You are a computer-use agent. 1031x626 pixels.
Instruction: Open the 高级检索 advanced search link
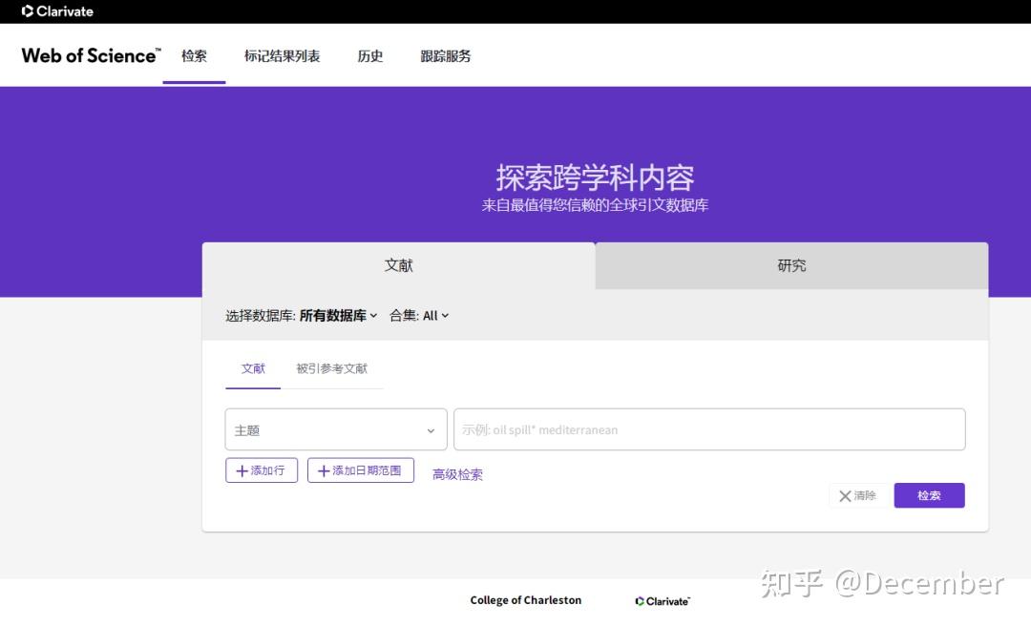pyautogui.click(x=457, y=473)
